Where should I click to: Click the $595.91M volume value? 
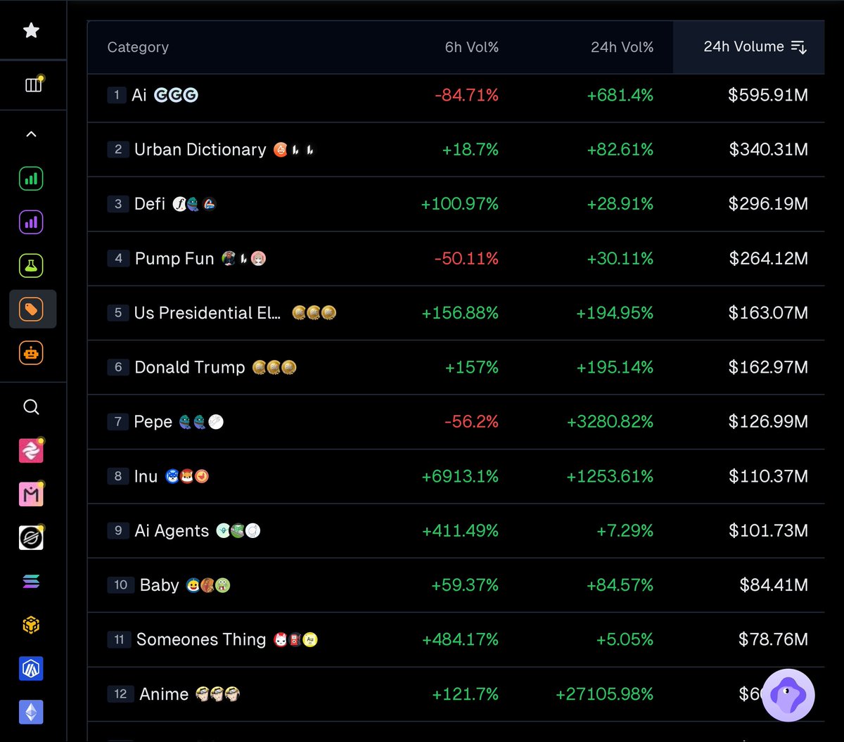pyautogui.click(x=768, y=95)
